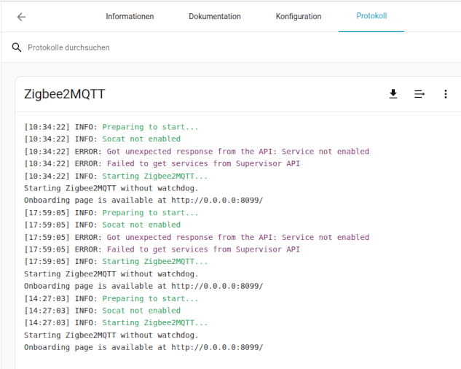Viewport: 461px width, 369px height.
Task: Toggle line wrapping for the log
Action: click(419, 94)
